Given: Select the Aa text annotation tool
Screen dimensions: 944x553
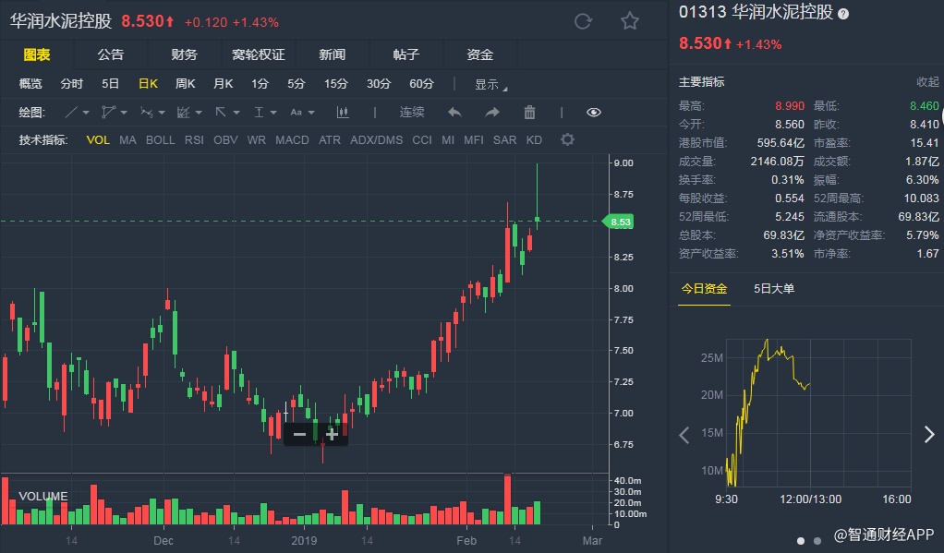Looking at the screenshot, I should [x=297, y=113].
